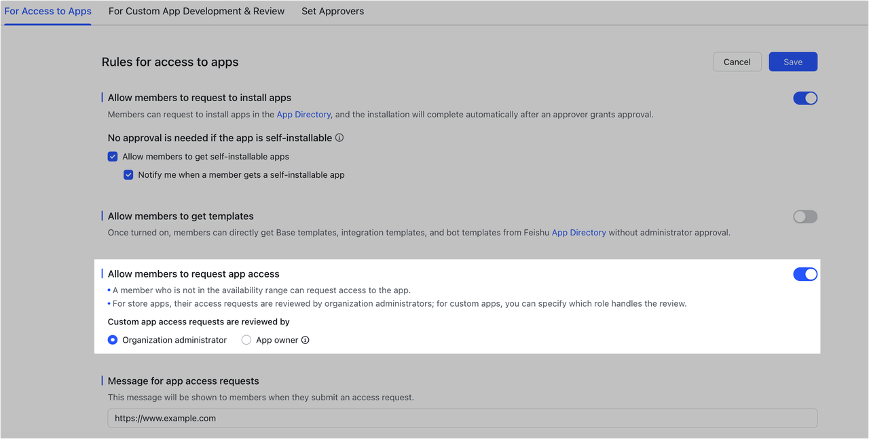This screenshot has width=869, height=439.
Task: Show info about self-installable apps
Action: tap(339, 138)
